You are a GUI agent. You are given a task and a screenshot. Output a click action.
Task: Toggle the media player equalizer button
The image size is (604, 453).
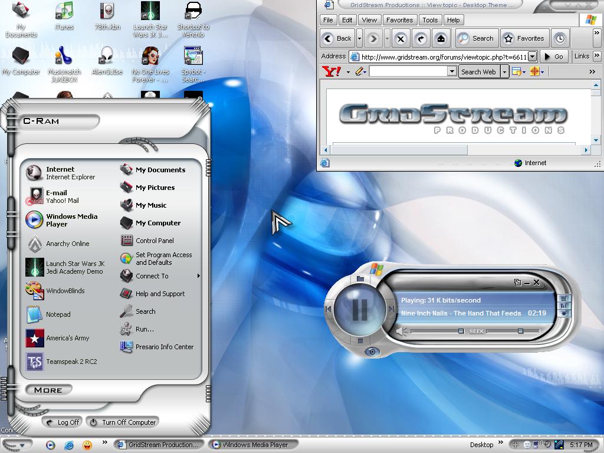tap(564, 307)
